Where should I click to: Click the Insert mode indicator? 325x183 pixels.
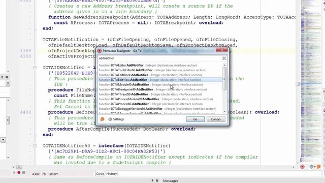(53, 174)
